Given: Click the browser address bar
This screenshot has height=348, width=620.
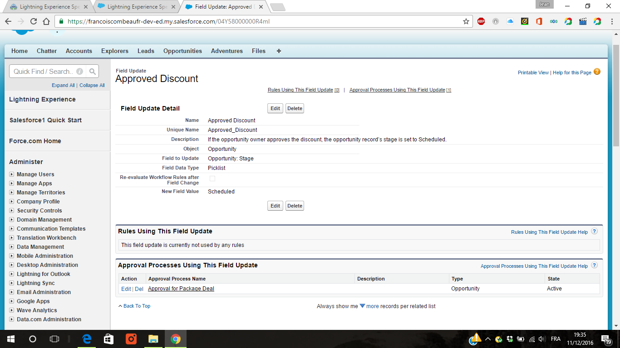Looking at the screenshot, I should point(263,21).
